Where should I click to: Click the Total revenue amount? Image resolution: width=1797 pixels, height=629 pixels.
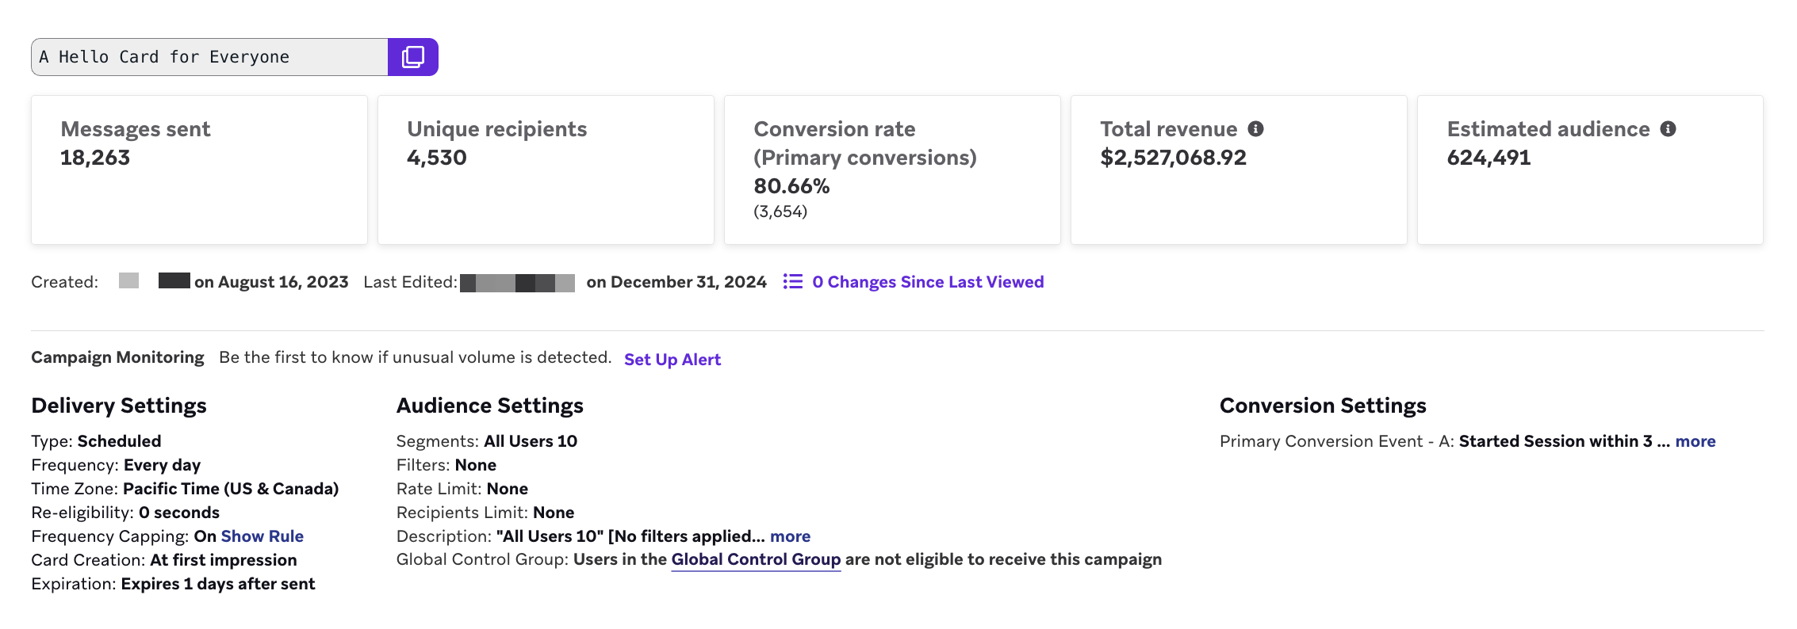click(1173, 158)
